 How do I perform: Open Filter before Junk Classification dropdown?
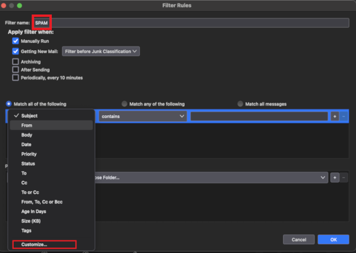101,51
